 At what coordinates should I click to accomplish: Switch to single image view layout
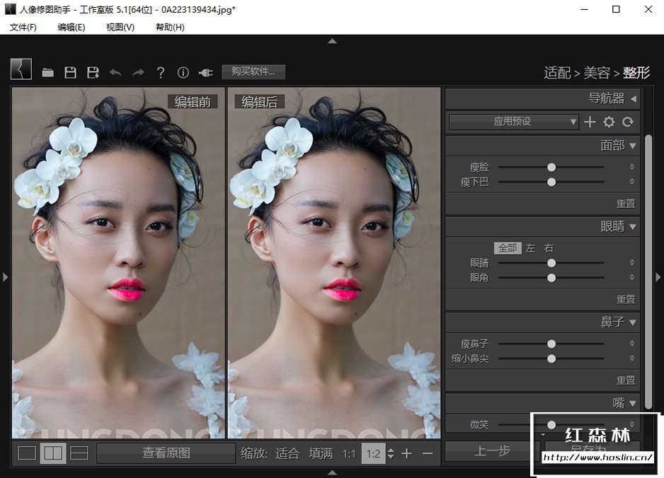pyautogui.click(x=27, y=453)
